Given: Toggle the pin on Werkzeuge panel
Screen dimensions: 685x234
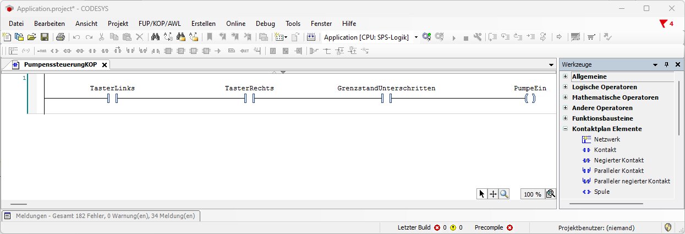Looking at the screenshot, I should 666,64.
